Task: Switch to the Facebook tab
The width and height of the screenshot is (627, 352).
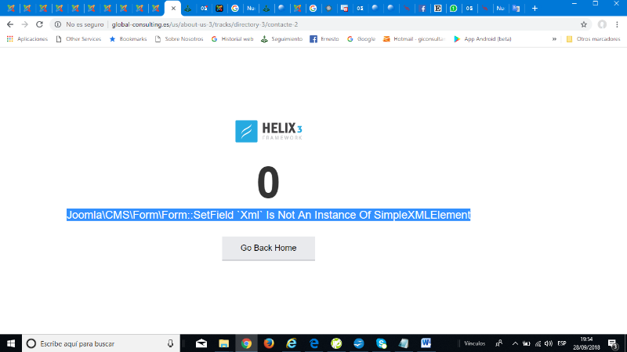Action: point(422,8)
